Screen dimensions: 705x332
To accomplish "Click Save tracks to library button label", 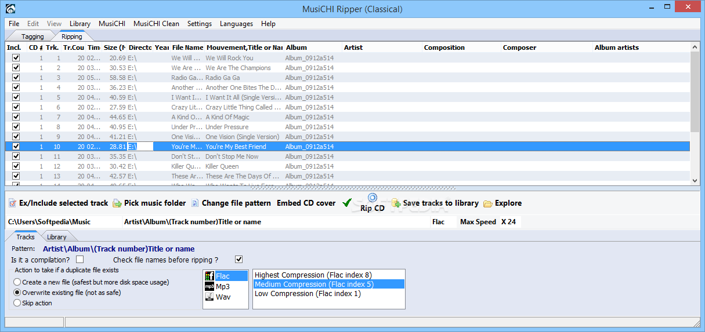I will (x=441, y=203).
